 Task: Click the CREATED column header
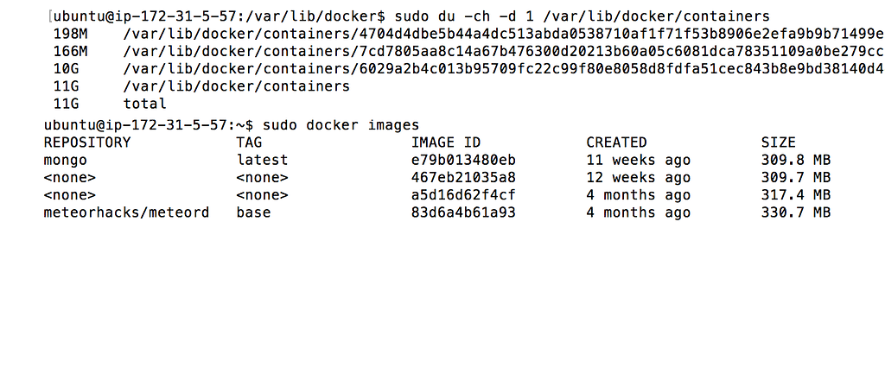616,143
